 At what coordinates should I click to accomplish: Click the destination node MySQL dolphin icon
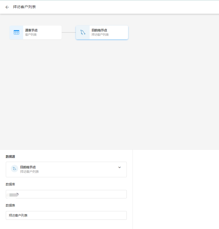pyautogui.click(x=83, y=32)
